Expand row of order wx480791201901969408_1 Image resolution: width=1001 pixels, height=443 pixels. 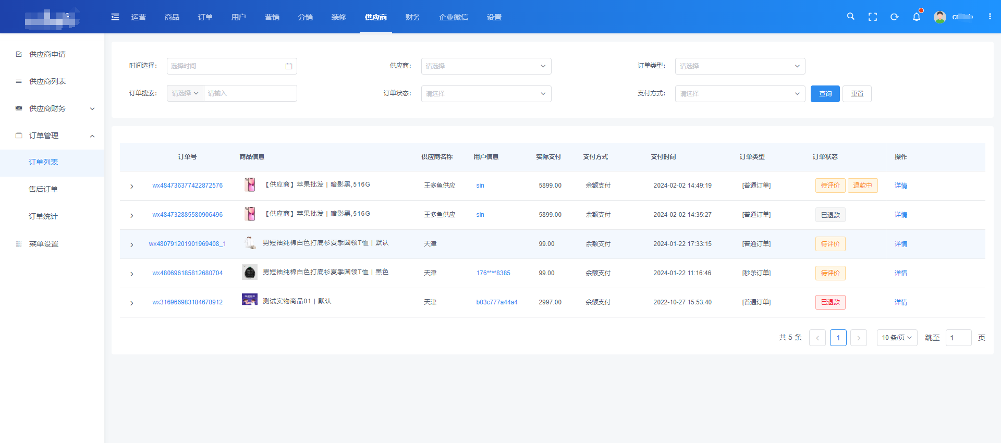[132, 244]
